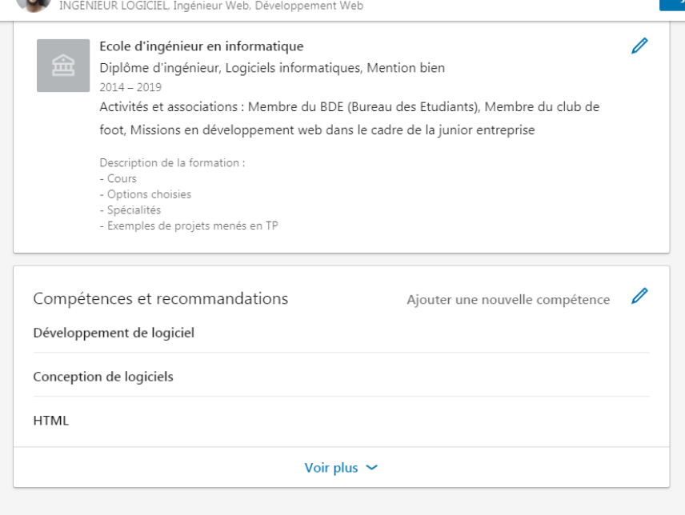Screen dimensions: 685x515
Task: Click the Activités et associations paragraph
Action: pos(350,118)
